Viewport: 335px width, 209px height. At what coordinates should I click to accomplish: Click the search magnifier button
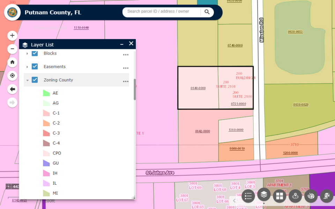pos(207,12)
